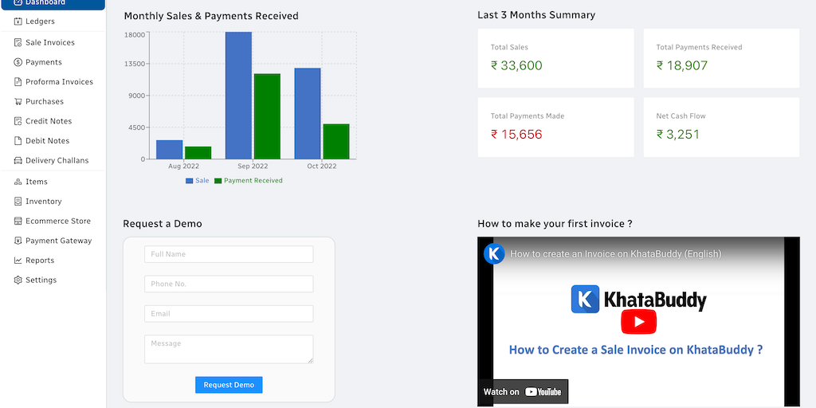Viewport: 816px width, 408px height.
Task: Click the Settings gear icon
Action: point(18,280)
